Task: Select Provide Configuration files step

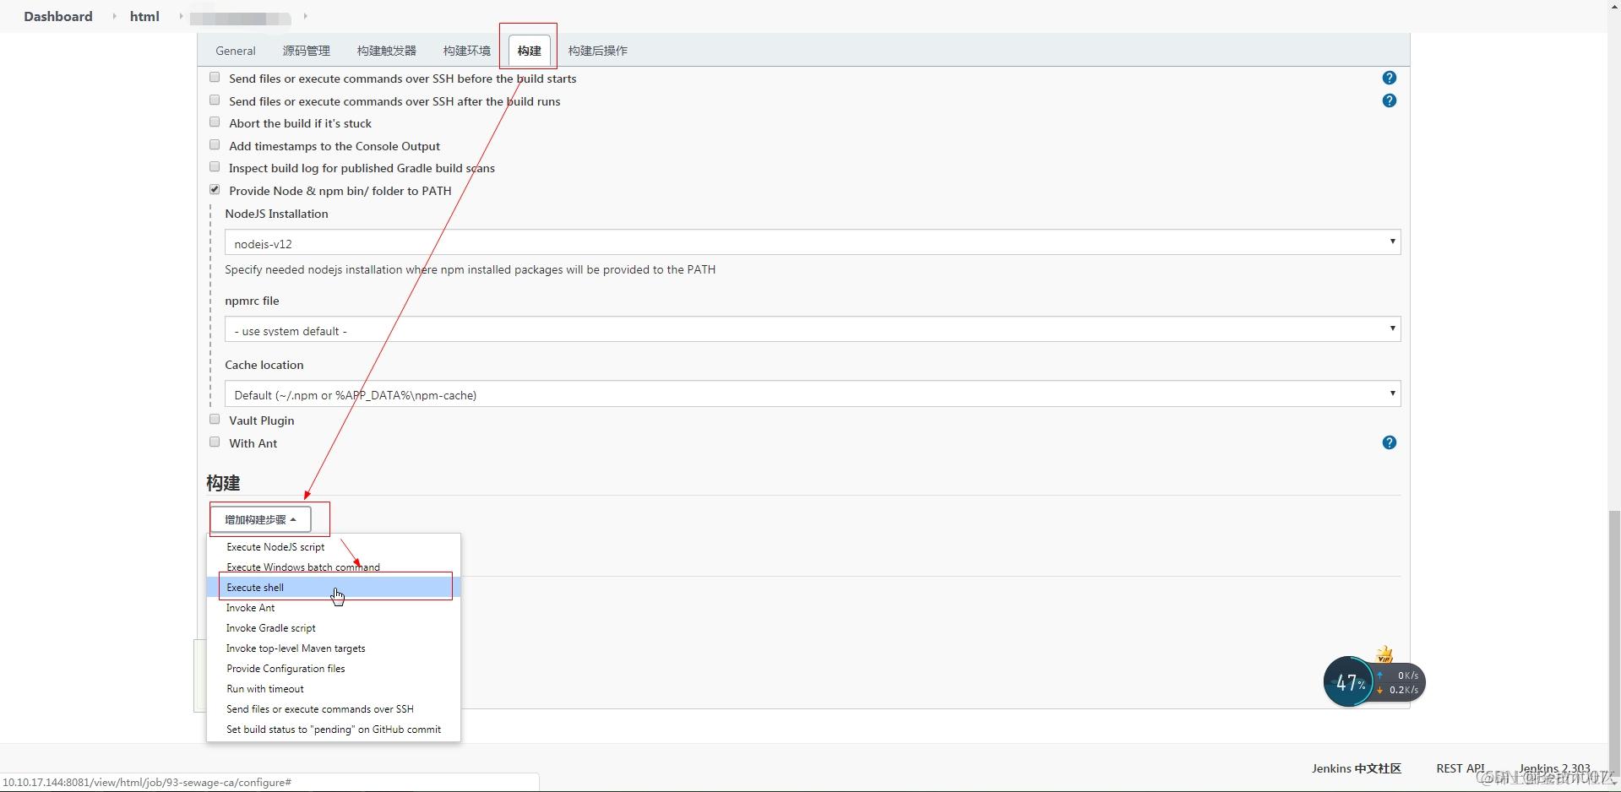Action: pyautogui.click(x=334, y=669)
